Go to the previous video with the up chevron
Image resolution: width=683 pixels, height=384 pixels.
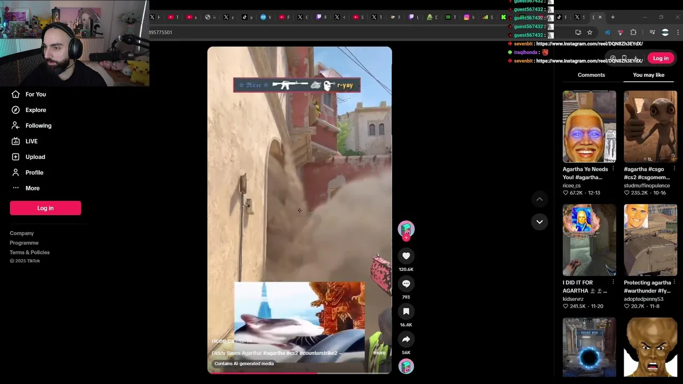[x=539, y=199]
